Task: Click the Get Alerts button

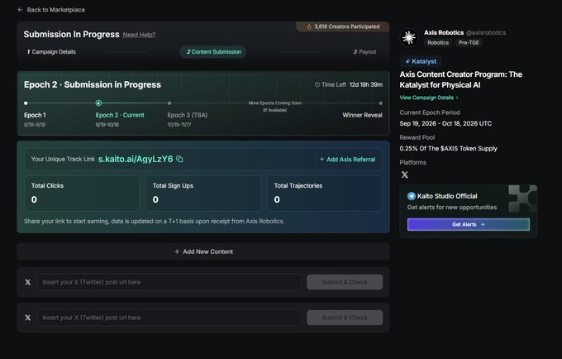Action: pos(468,224)
